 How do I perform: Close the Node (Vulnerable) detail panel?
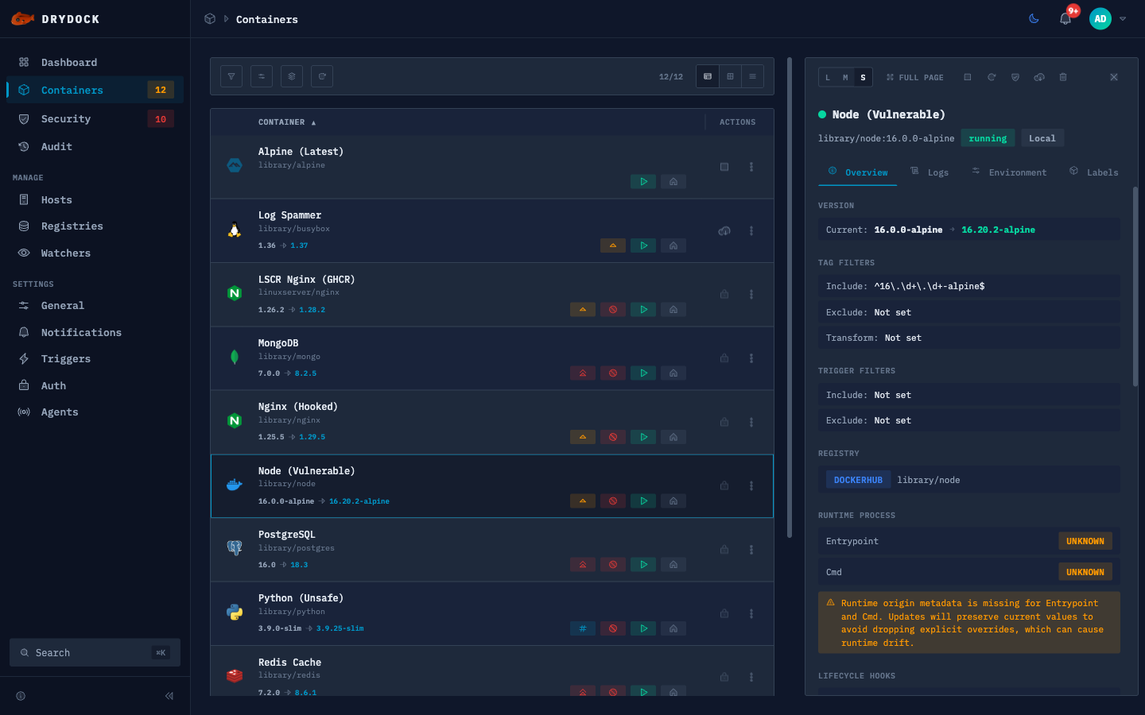[x=1114, y=77]
